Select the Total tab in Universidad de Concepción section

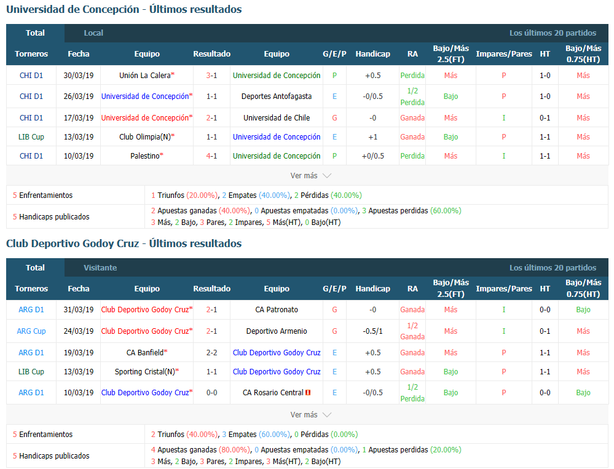pyautogui.click(x=35, y=33)
